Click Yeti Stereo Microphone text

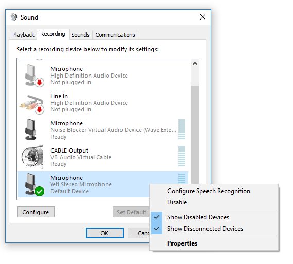pyautogui.click(x=81, y=184)
